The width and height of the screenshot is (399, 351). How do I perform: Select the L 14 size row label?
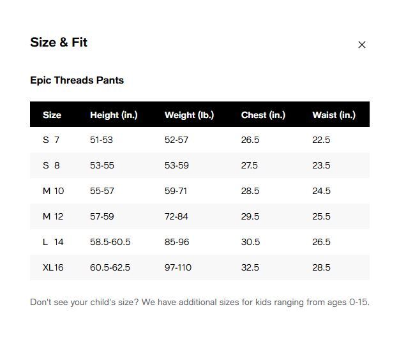[x=53, y=242]
